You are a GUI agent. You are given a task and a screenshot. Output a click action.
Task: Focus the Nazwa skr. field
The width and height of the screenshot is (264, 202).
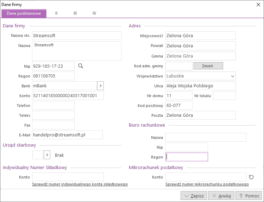pyautogui.click(x=77, y=35)
